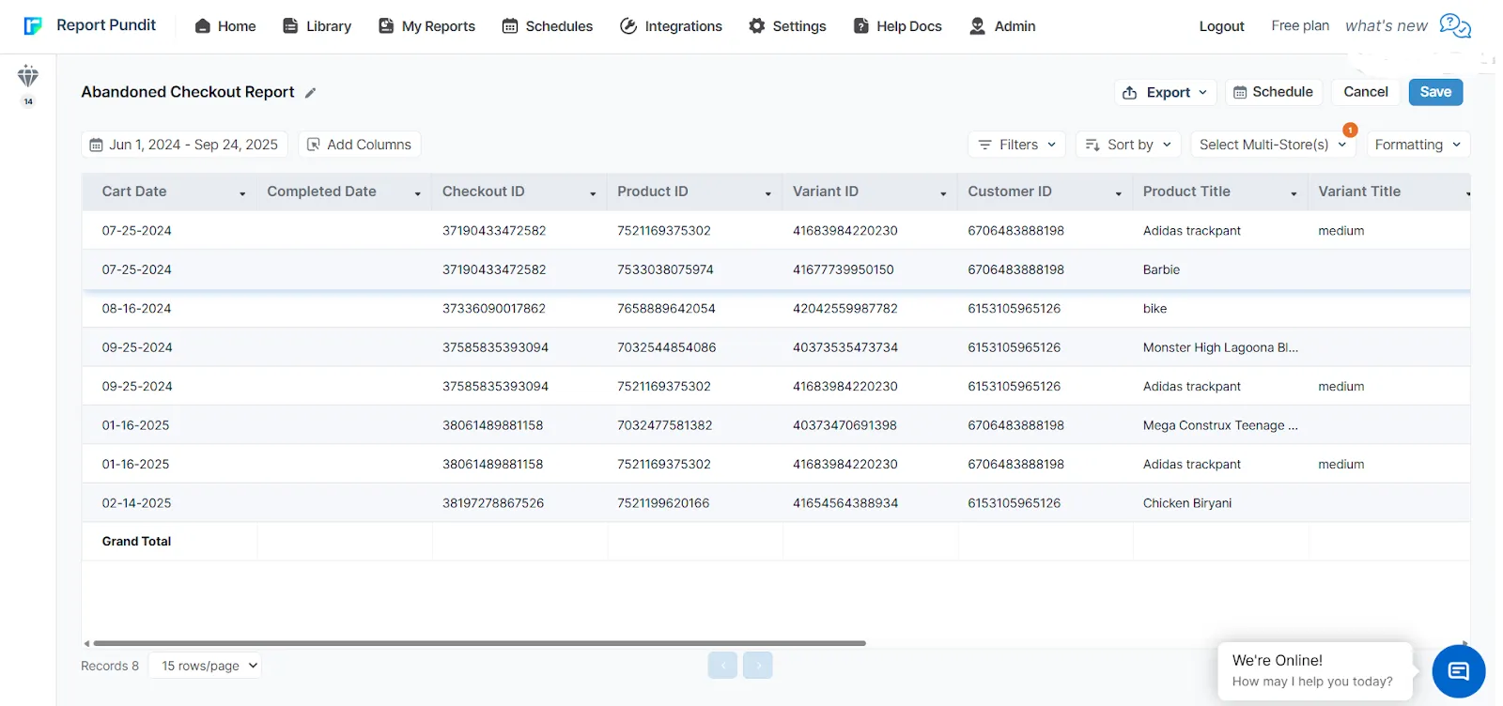This screenshot has width=1503, height=706.
Task: Open Product Title column menu arrow
Action: click(x=1294, y=193)
